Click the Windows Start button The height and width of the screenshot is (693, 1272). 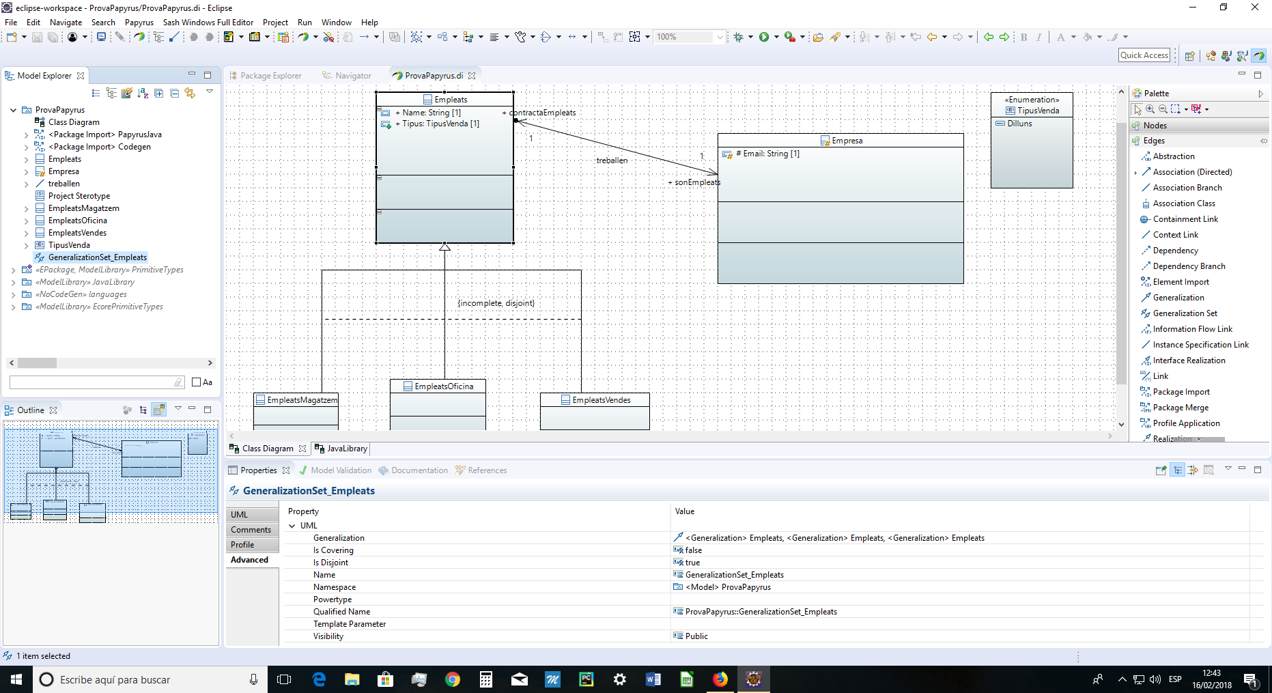[16, 679]
